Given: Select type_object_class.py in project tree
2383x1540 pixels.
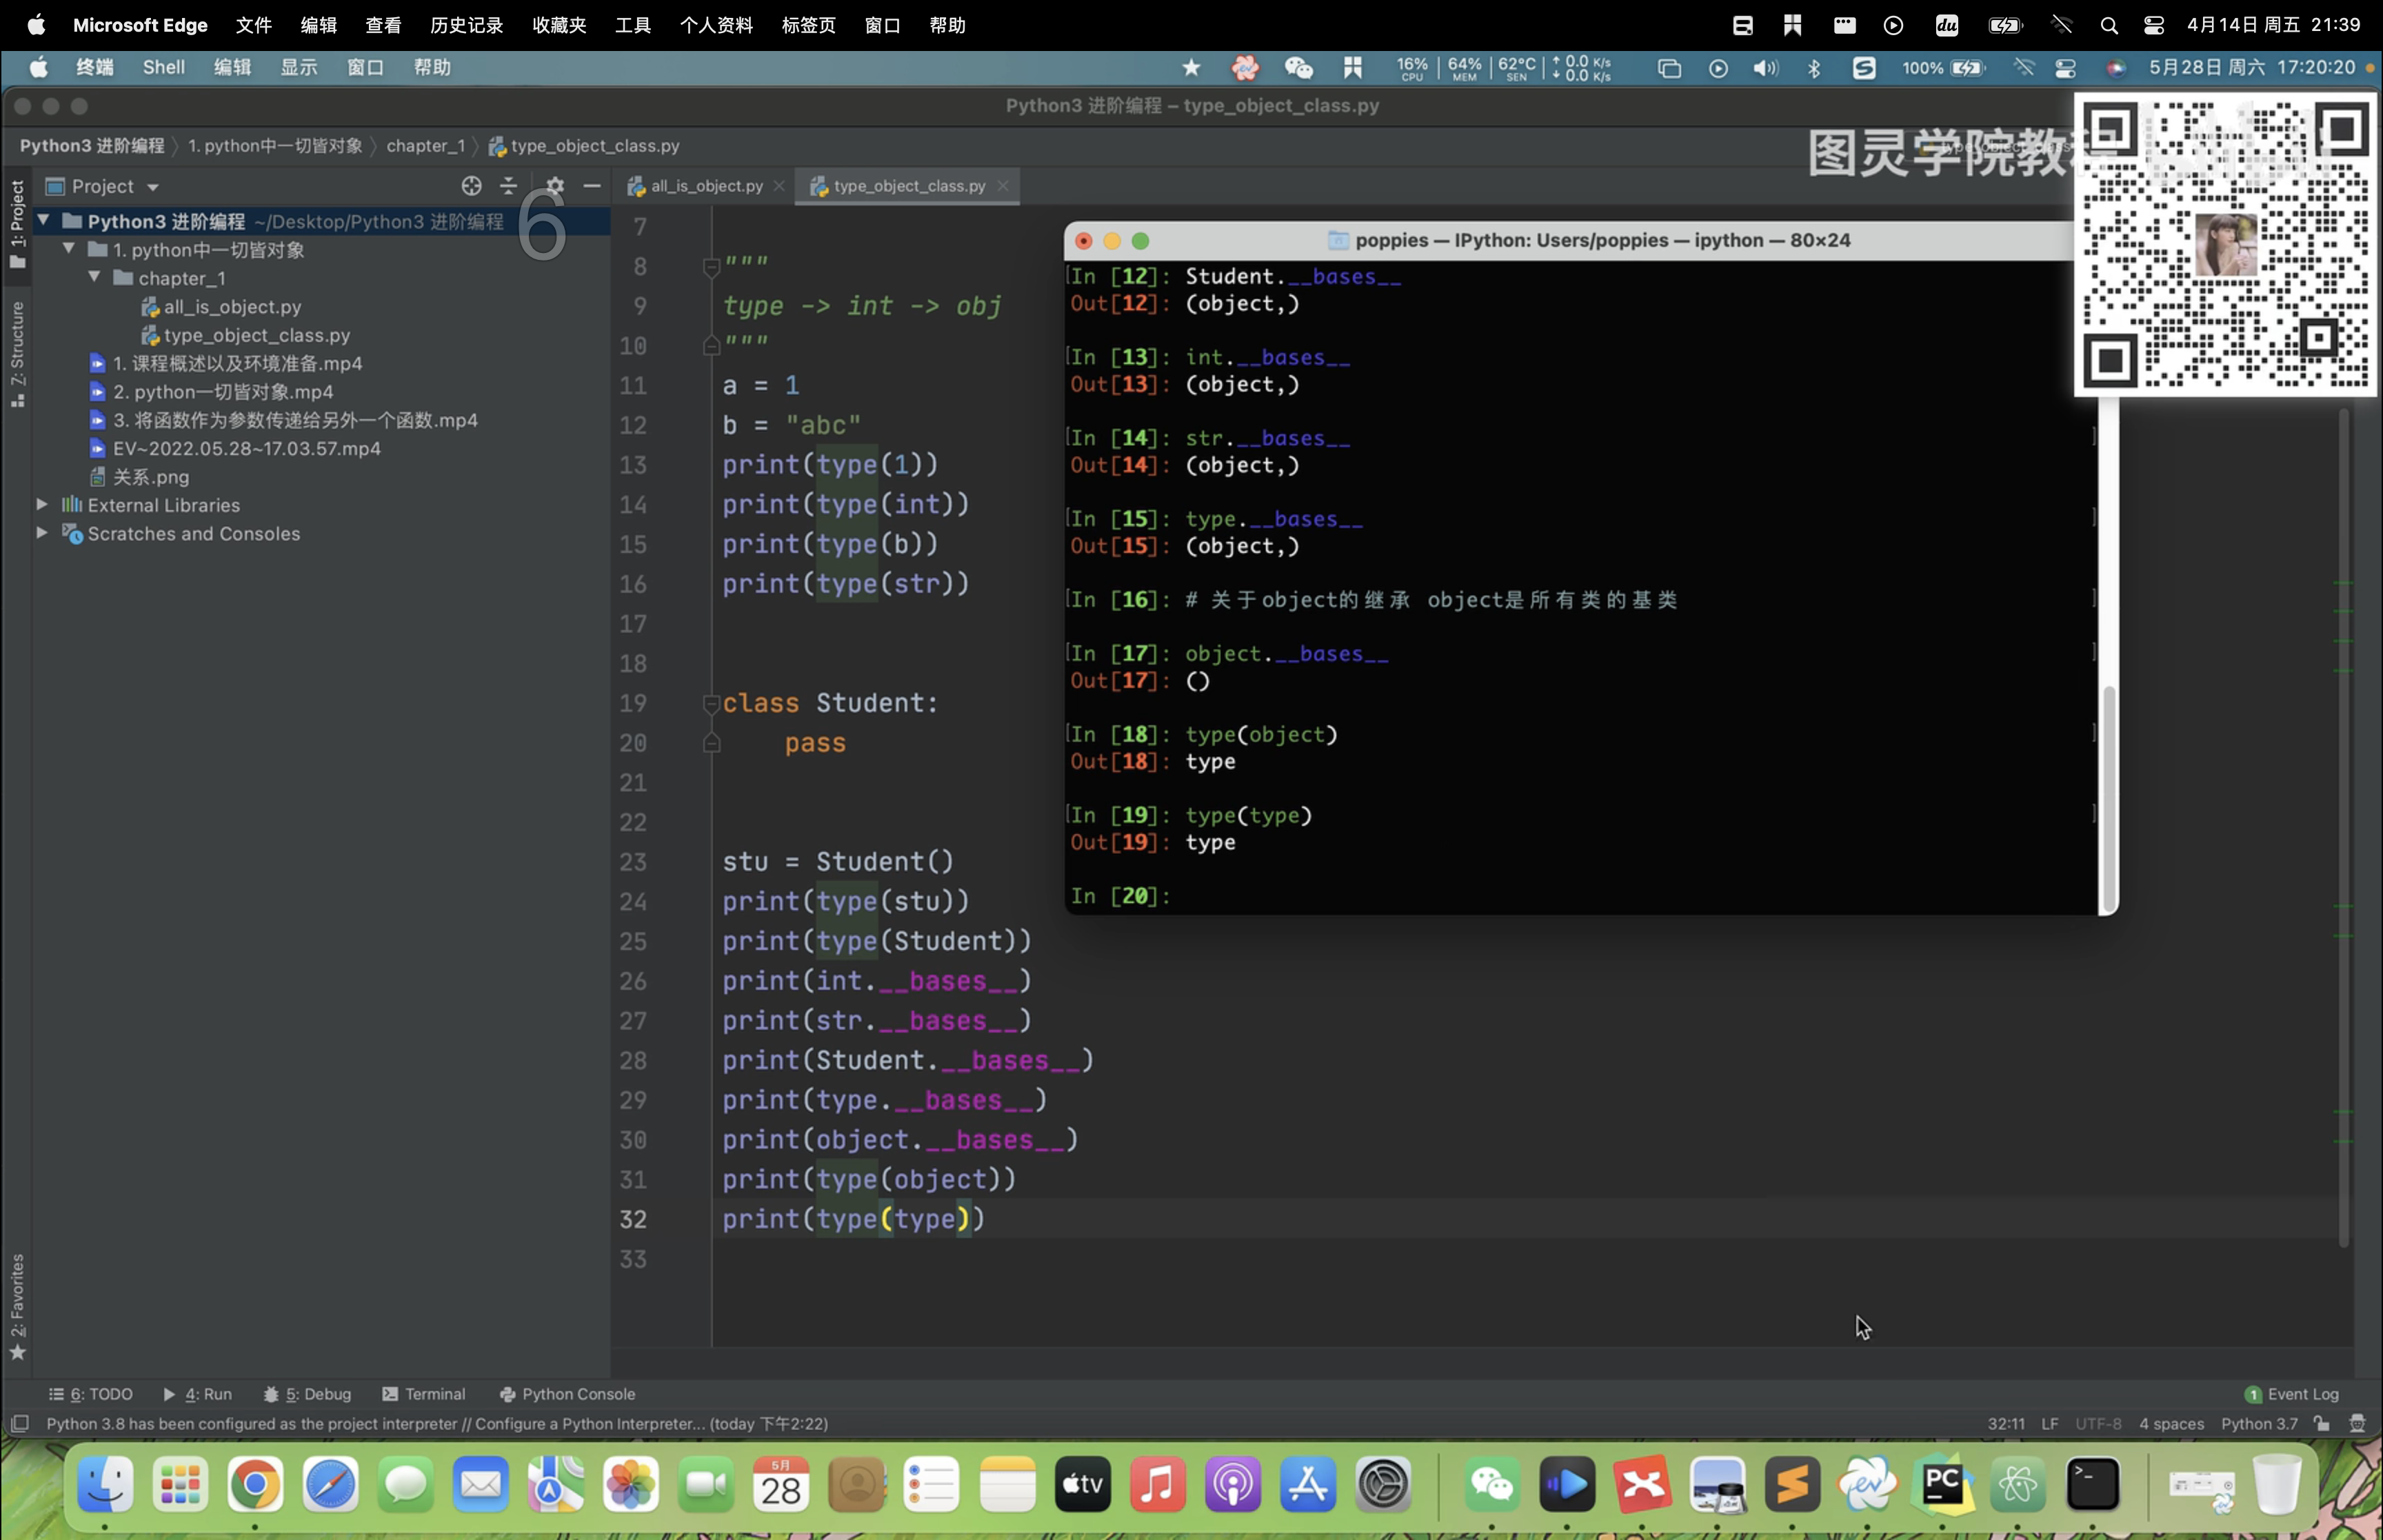Looking at the screenshot, I should tap(257, 335).
